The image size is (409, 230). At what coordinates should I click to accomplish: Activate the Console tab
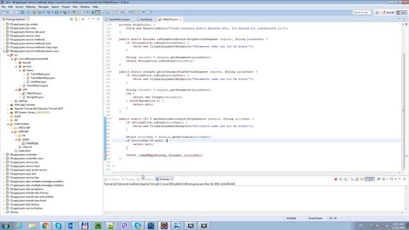(164, 179)
